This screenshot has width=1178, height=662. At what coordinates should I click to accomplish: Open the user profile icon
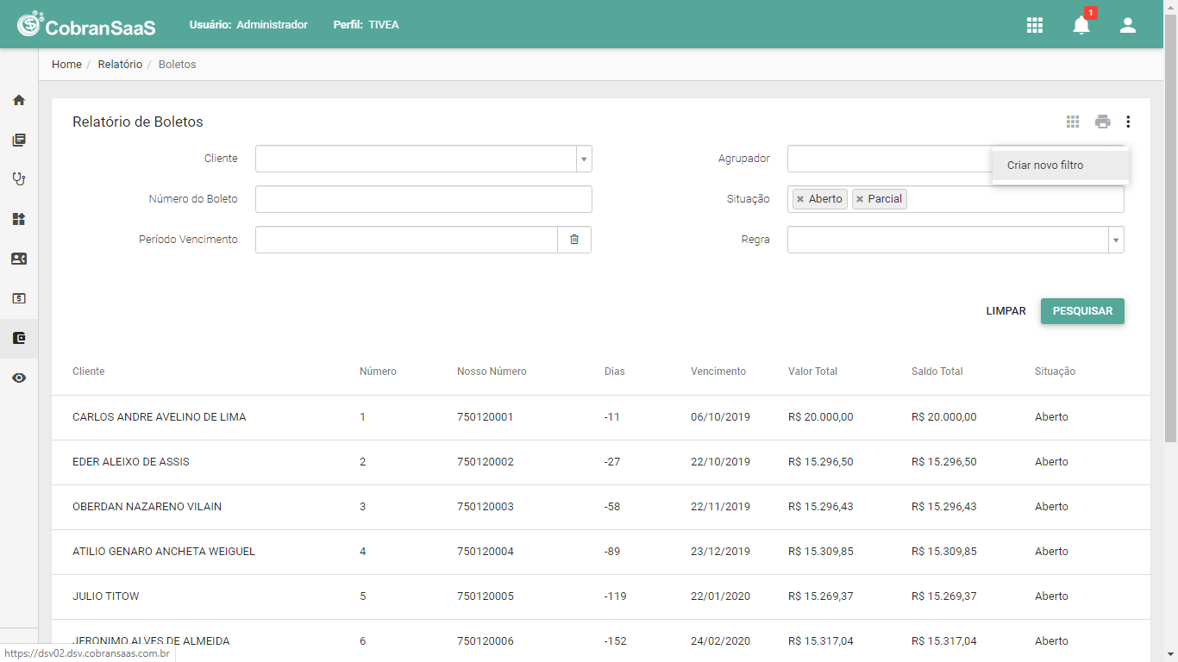(1128, 25)
